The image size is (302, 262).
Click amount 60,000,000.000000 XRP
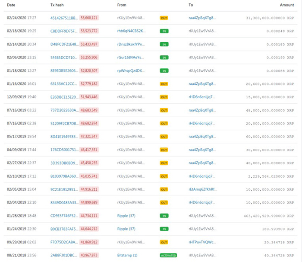tap(270, 137)
